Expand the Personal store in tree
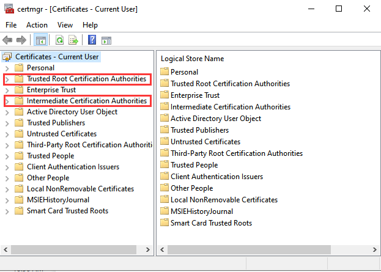 point(7,68)
